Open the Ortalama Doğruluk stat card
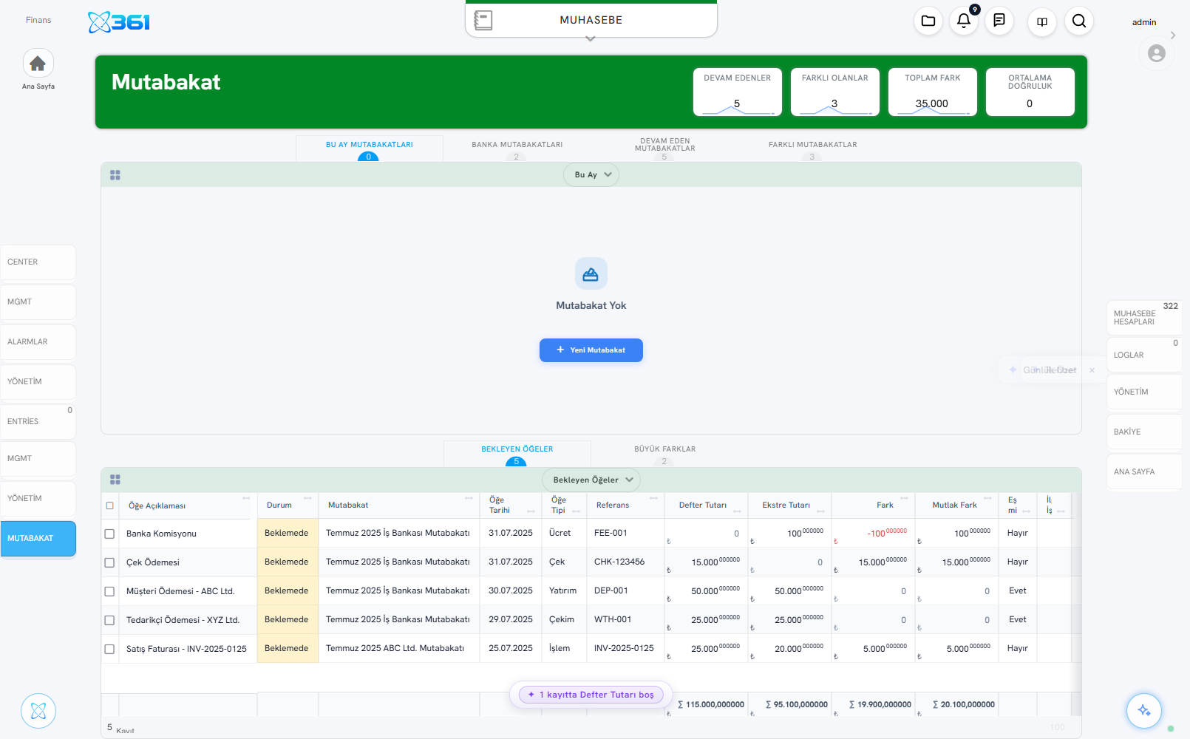The height and width of the screenshot is (739, 1190). pyautogui.click(x=1030, y=92)
